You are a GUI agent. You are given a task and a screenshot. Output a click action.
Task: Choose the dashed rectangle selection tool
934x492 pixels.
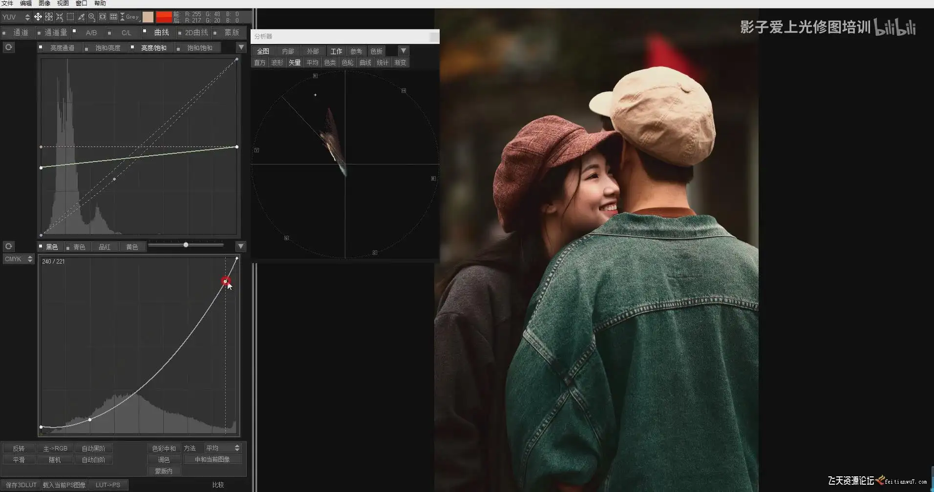pos(70,17)
